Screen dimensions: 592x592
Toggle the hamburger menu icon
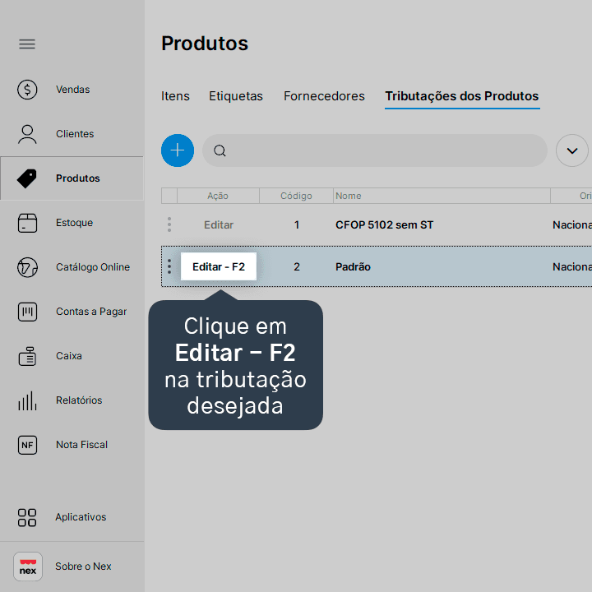27,44
